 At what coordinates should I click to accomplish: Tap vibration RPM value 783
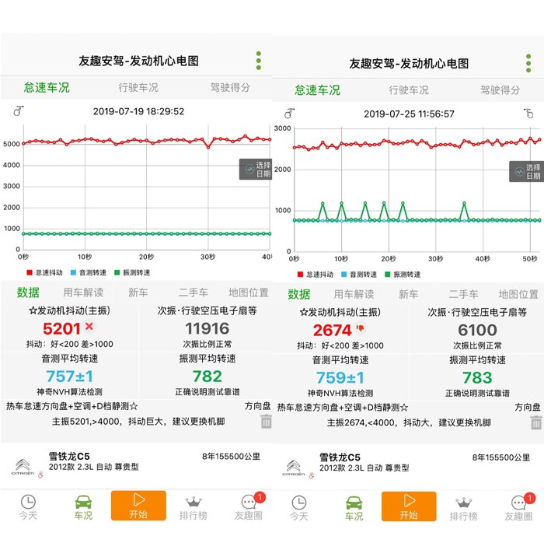tap(477, 378)
